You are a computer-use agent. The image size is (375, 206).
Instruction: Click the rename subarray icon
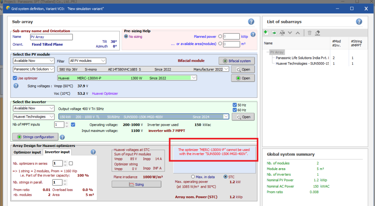(282, 33)
